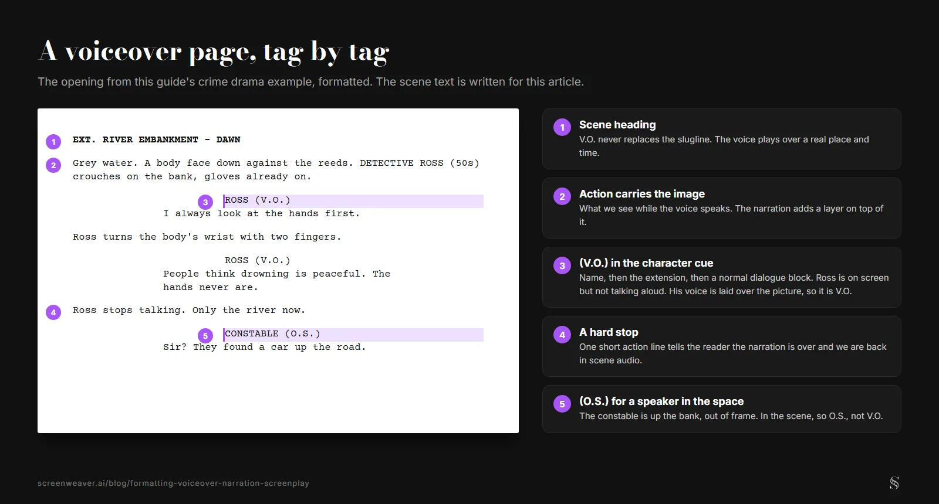
Task: Select the description 'One short action line tells'
Action: [733, 353]
